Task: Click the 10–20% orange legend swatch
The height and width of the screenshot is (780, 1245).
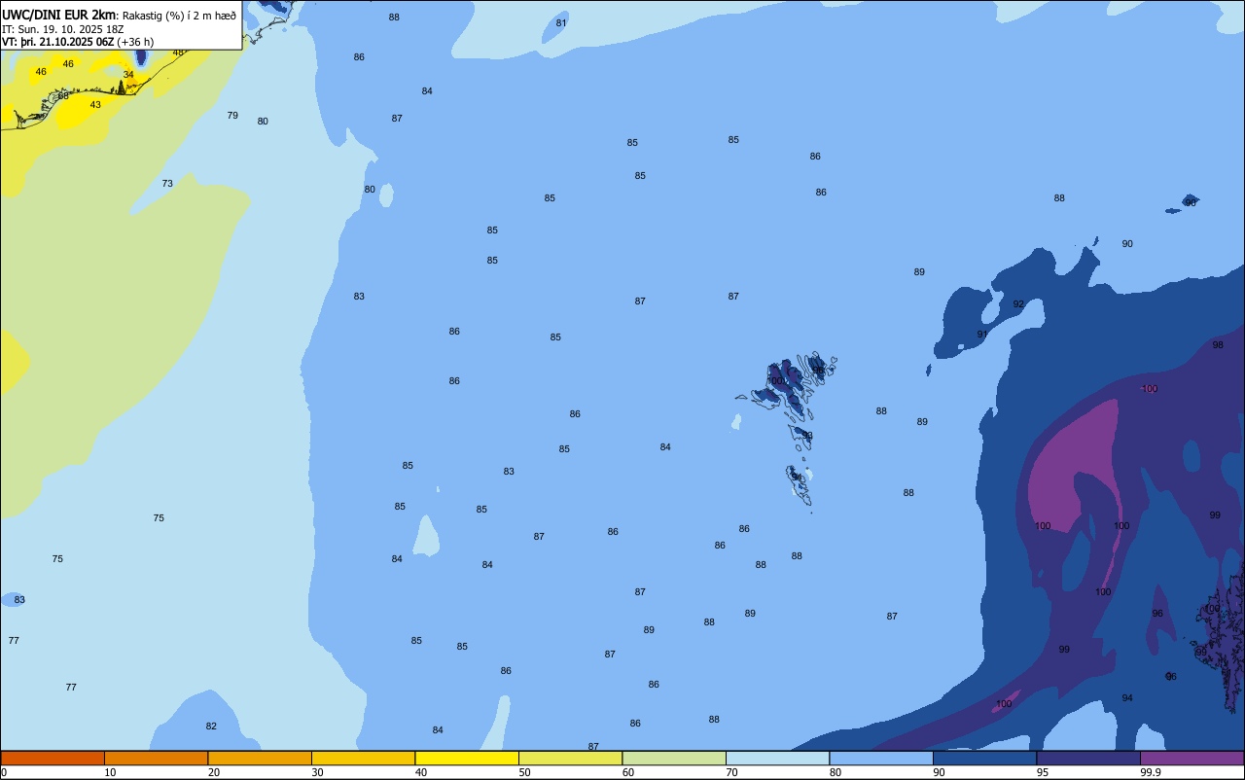Action: [x=156, y=758]
